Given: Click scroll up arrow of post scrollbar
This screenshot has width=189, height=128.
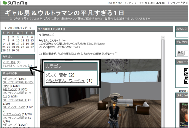Looking at the screenshot, I should point(163,38).
